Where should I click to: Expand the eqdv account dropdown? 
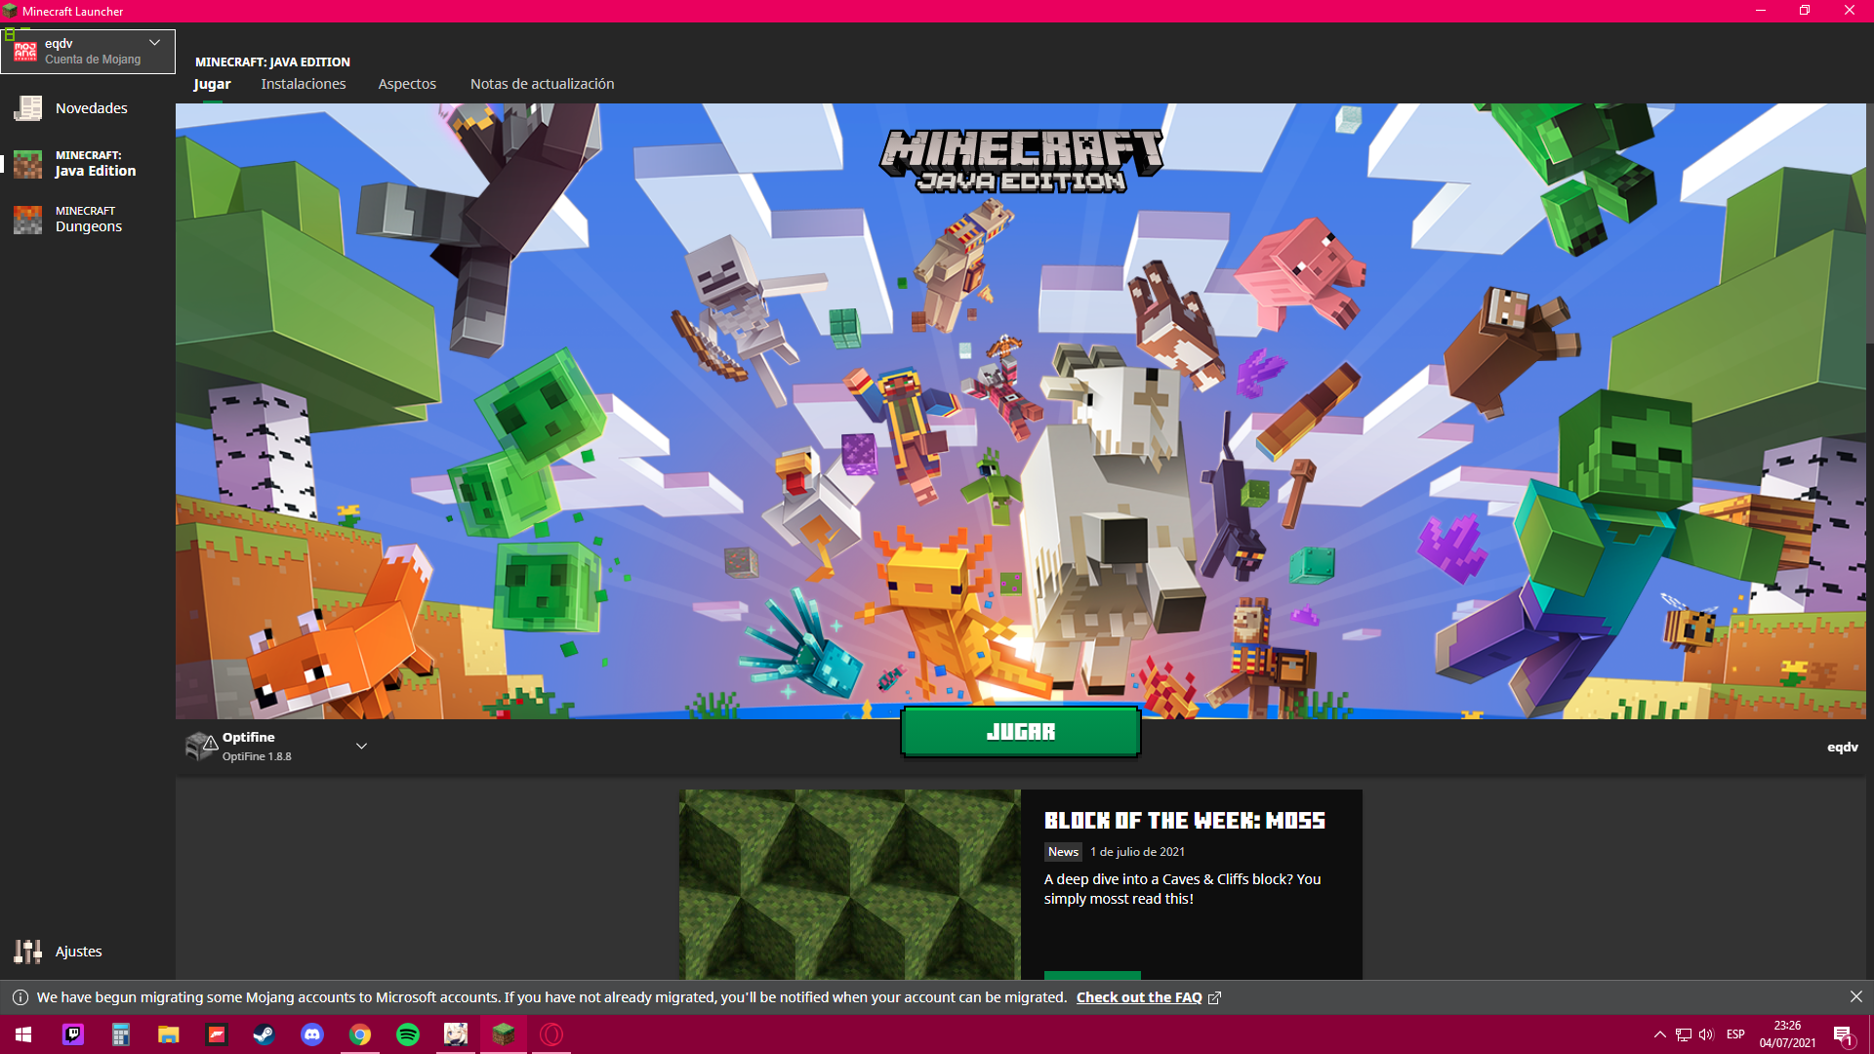coord(154,43)
